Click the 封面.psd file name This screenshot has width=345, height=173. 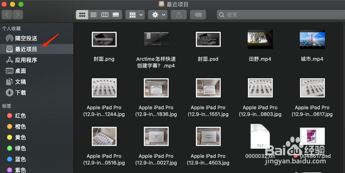tap(208, 59)
